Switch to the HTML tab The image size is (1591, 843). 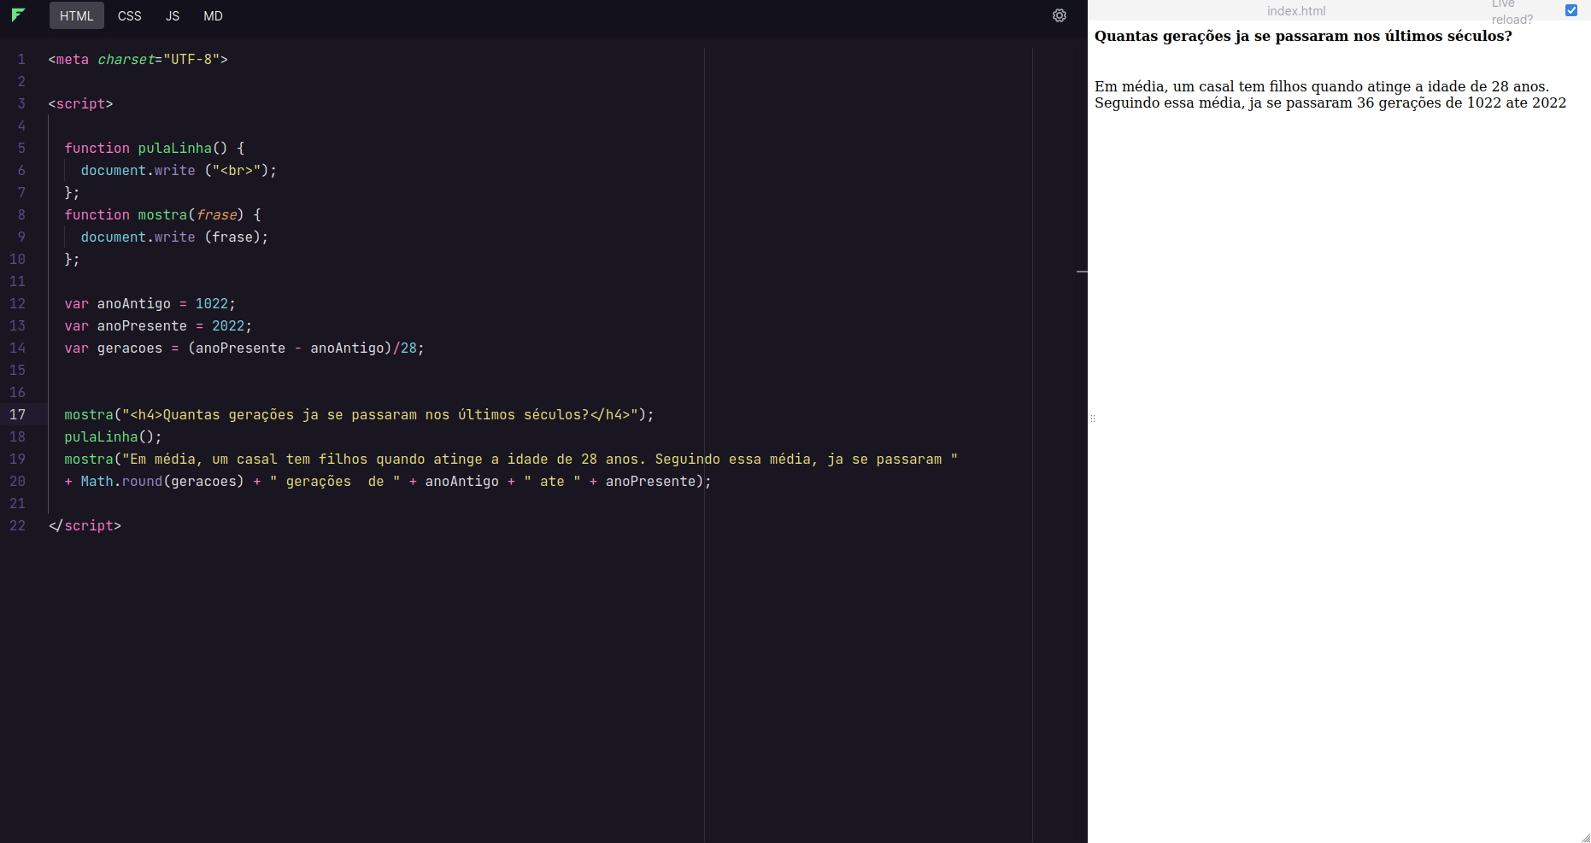pyautogui.click(x=77, y=15)
